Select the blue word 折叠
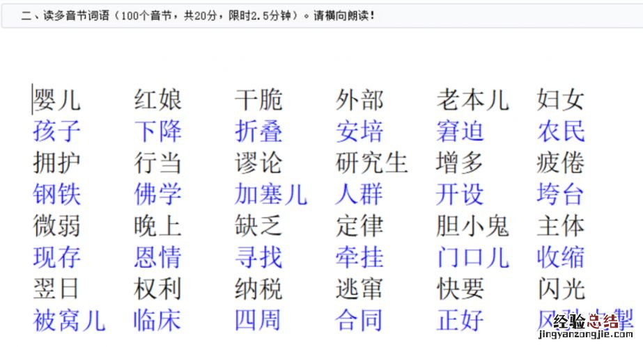 coord(258,131)
